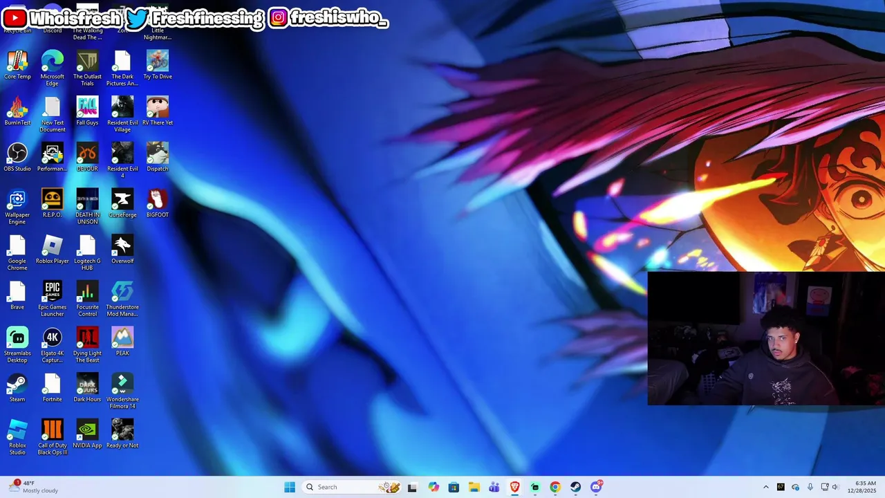Select Dying Light The Beast icon
This screenshot has width=885, height=498.
pyautogui.click(x=87, y=345)
